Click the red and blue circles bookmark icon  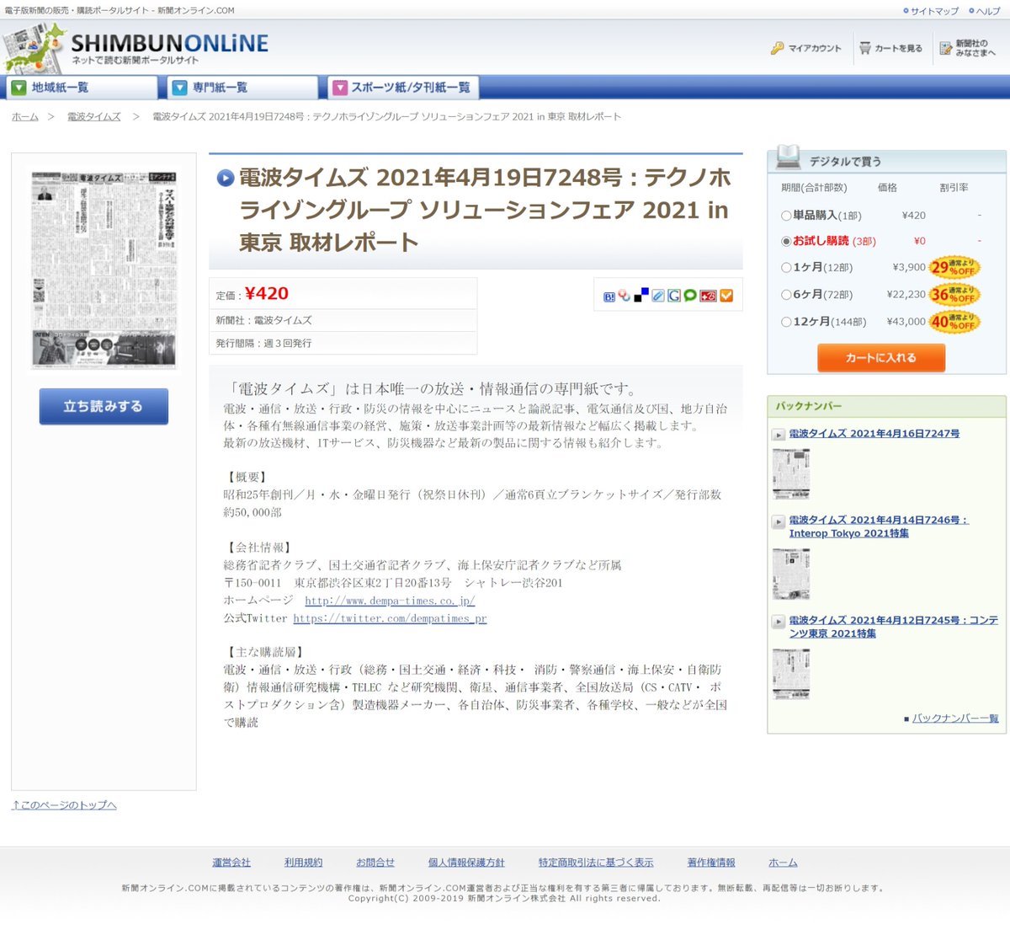[625, 296]
